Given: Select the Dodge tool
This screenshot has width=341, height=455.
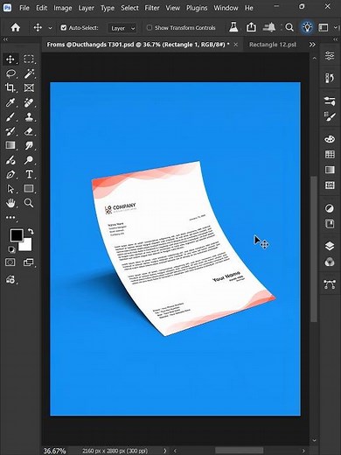Looking at the screenshot, I should [x=29, y=160].
